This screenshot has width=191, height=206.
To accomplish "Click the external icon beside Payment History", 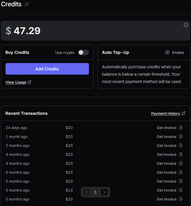I will click(183, 113).
